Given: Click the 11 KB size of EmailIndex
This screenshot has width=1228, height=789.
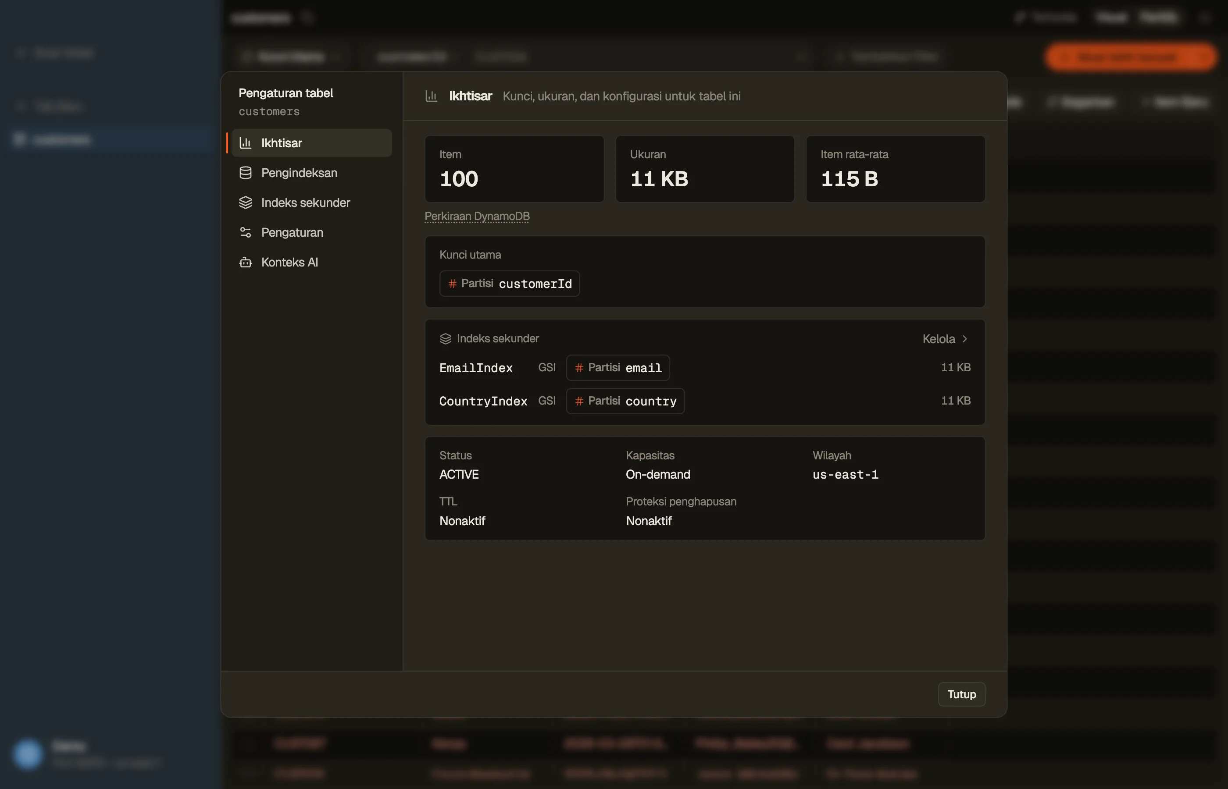Looking at the screenshot, I should click(955, 367).
